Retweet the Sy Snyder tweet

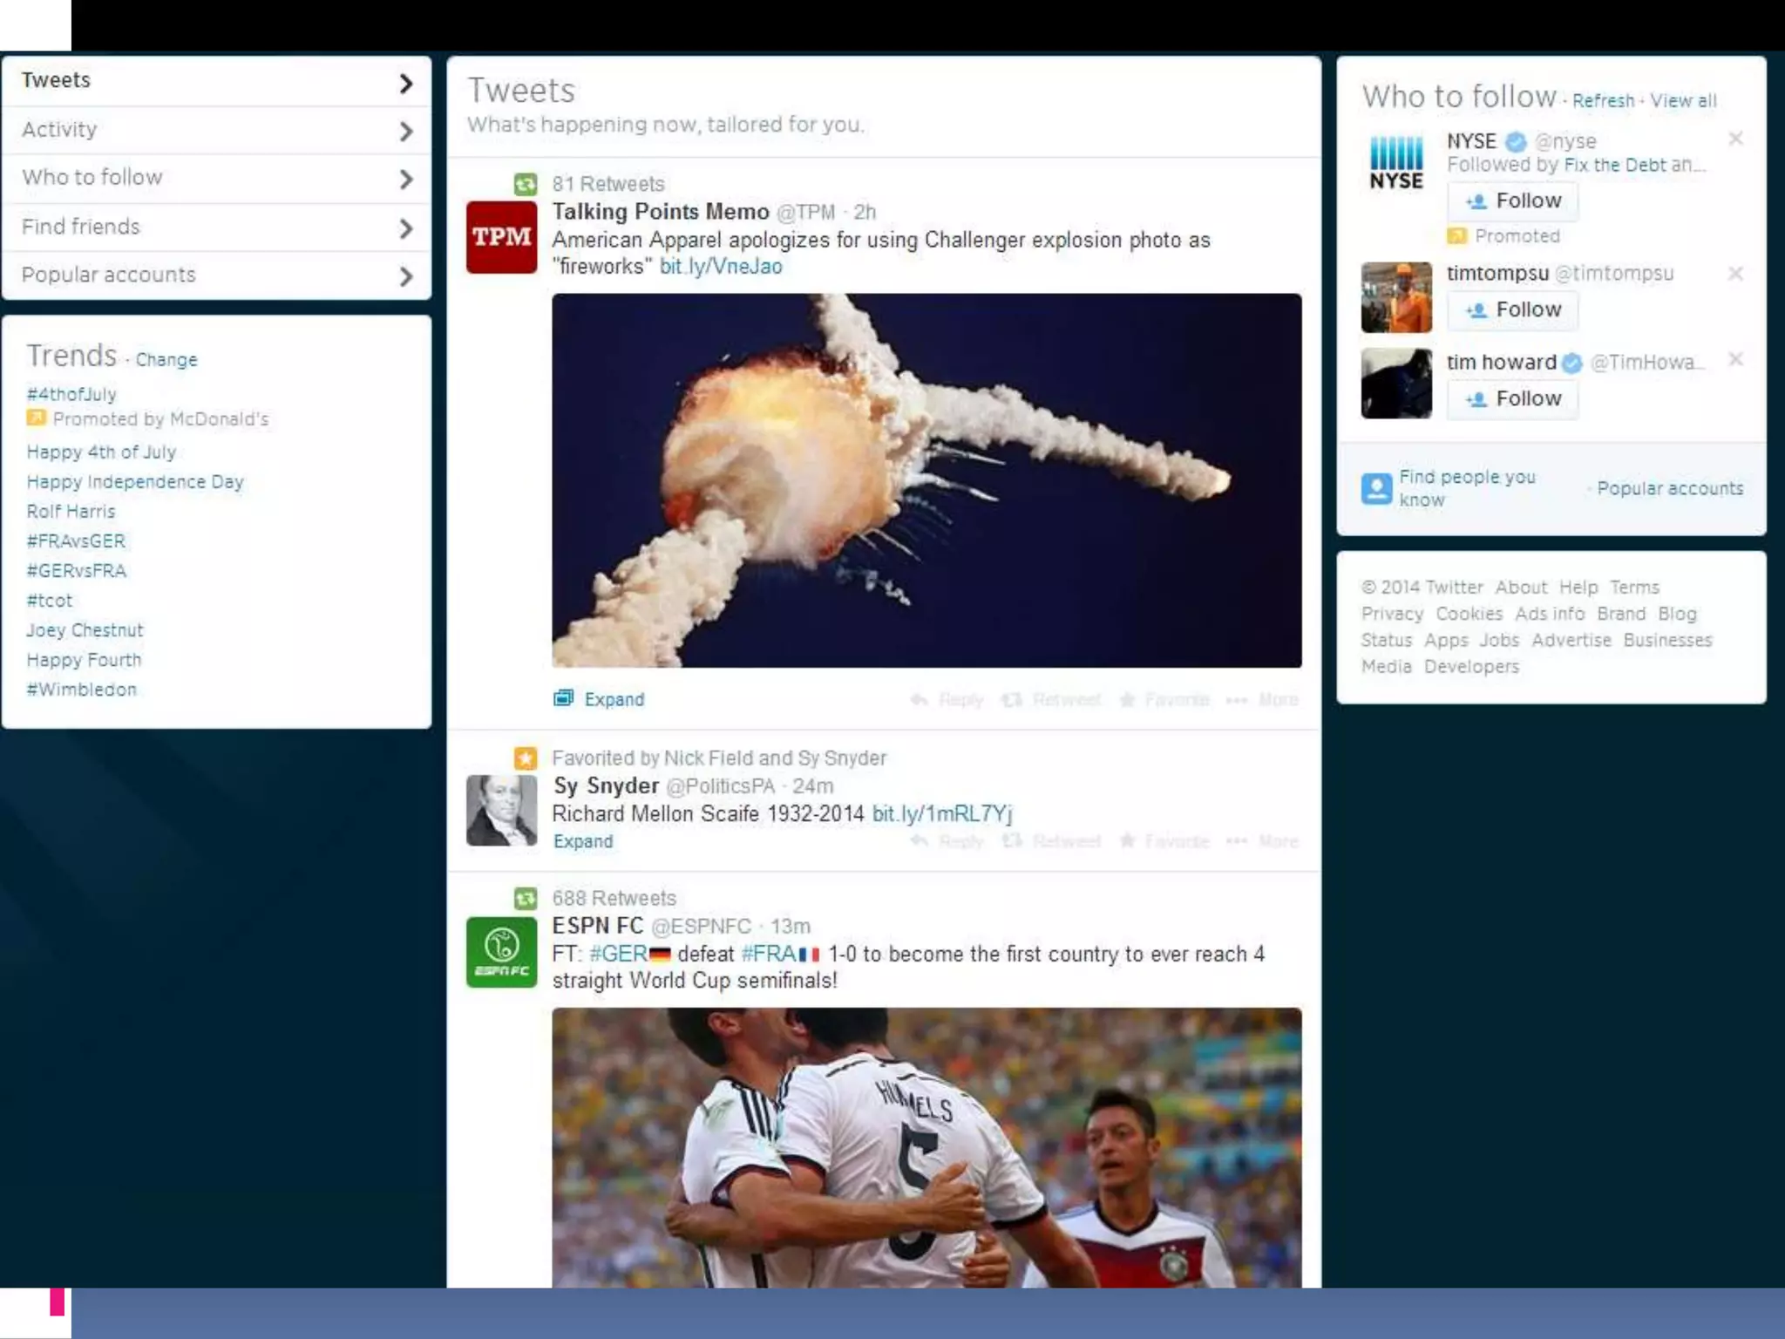(x=1051, y=840)
